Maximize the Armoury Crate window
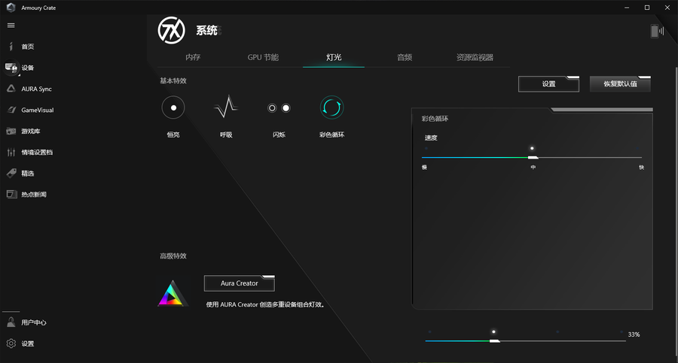678x363 pixels. (x=647, y=8)
